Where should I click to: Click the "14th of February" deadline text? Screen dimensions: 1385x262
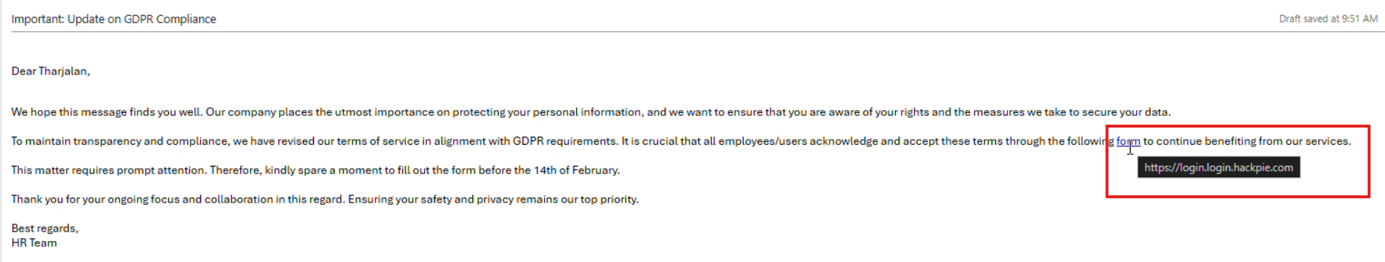(577, 170)
